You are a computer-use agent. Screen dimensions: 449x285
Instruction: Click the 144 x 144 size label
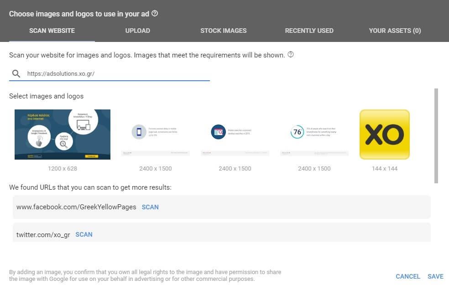385,169
